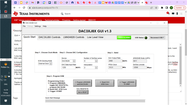Open TI site notifications bell icon

tap(168, 13)
